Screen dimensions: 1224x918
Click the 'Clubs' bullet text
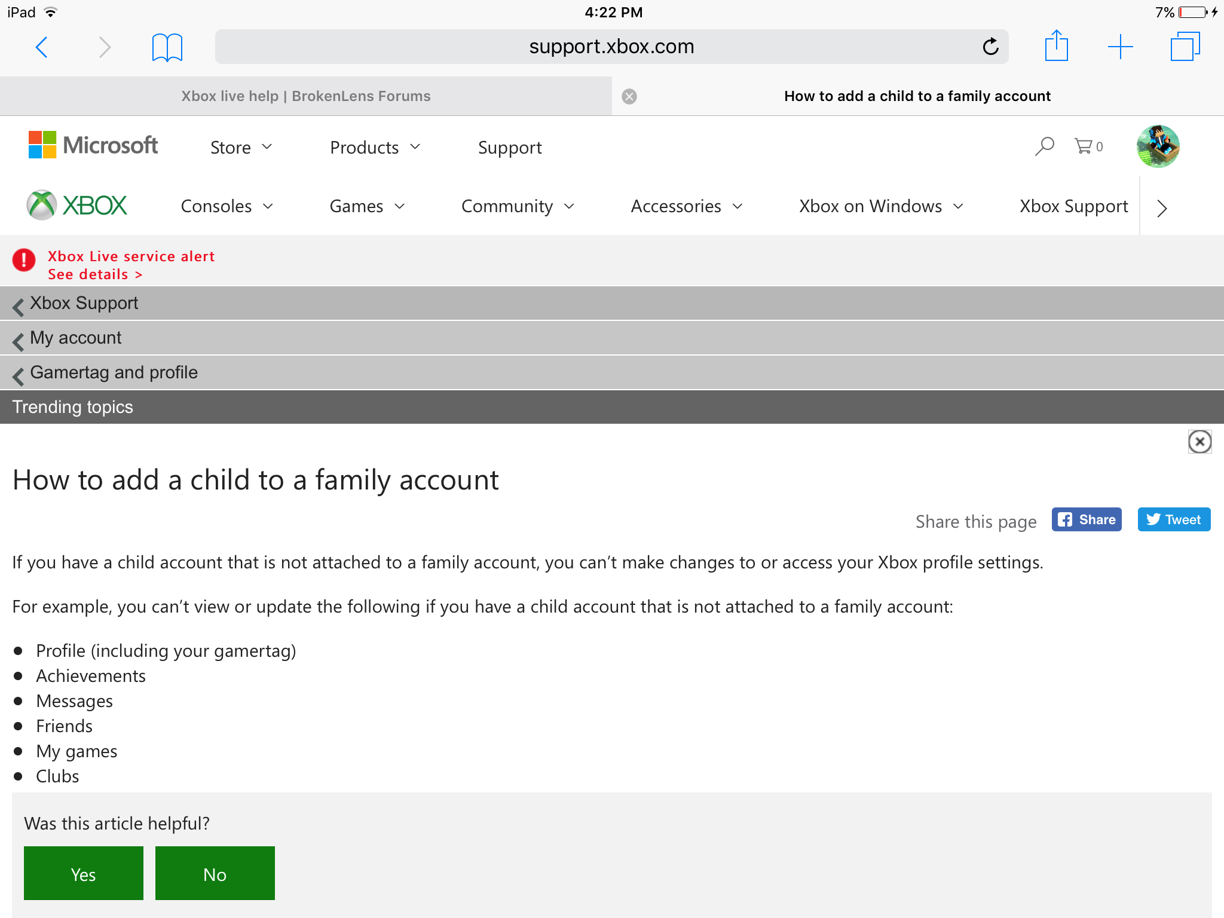point(57,776)
